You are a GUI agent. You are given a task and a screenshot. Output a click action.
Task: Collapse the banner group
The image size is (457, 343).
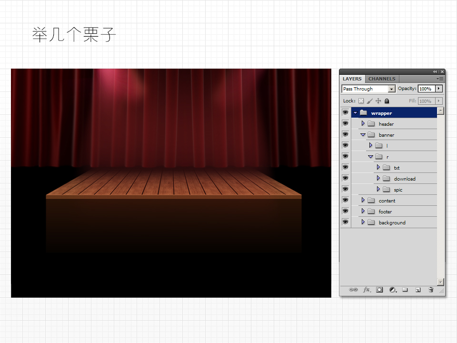coord(363,135)
